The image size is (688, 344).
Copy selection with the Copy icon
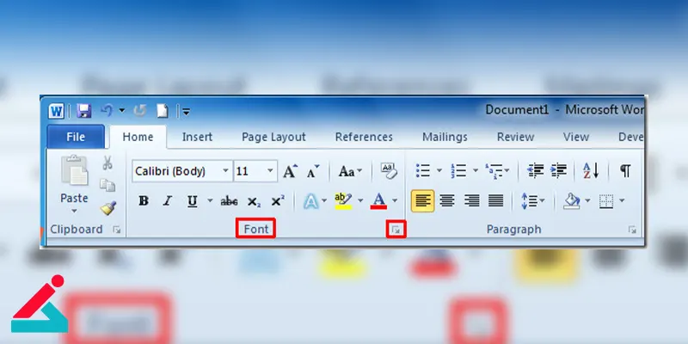tap(107, 185)
